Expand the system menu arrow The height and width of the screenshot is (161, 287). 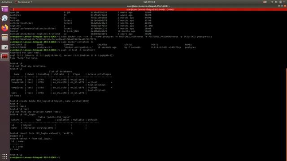tap(284, 2)
